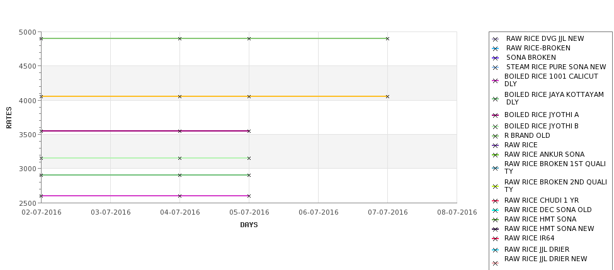Click the RATES axis label
The image size is (614, 270).
coord(9,118)
